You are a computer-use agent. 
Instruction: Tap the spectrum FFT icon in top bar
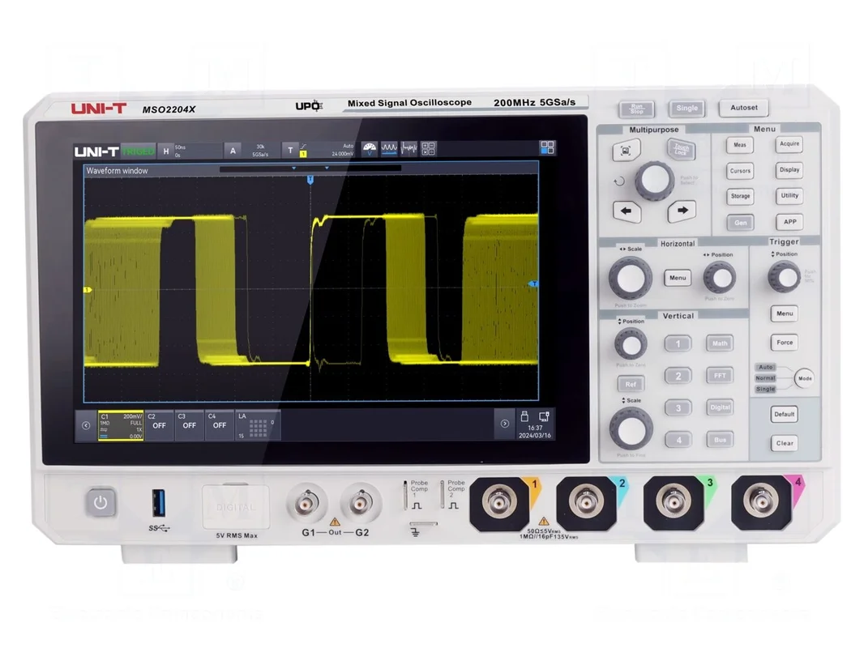coord(408,148)
